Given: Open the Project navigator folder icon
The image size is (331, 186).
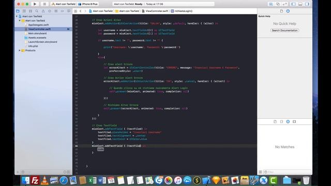Looking at the screenshot, I should pos(18,11).
